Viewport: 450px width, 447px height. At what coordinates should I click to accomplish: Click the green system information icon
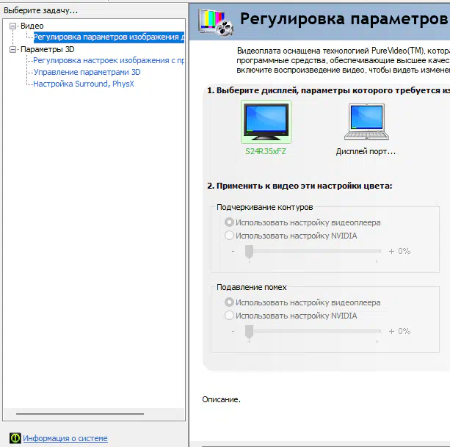click(x=15, y=438)
